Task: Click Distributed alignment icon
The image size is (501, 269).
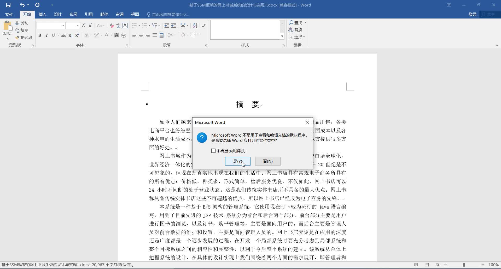Action: 161,35
